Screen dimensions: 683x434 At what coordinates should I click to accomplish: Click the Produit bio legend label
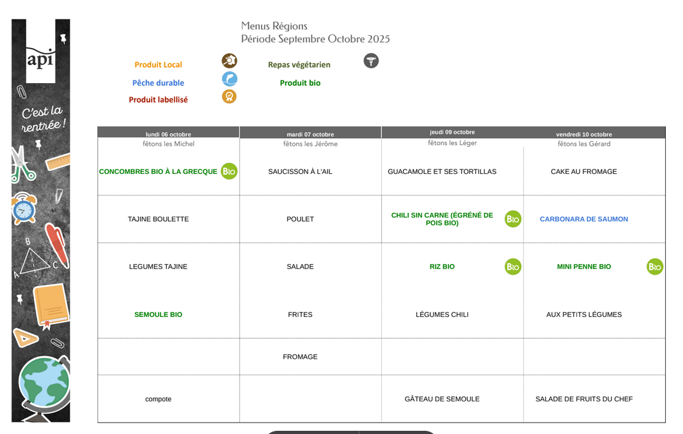(x=300, y=83)
